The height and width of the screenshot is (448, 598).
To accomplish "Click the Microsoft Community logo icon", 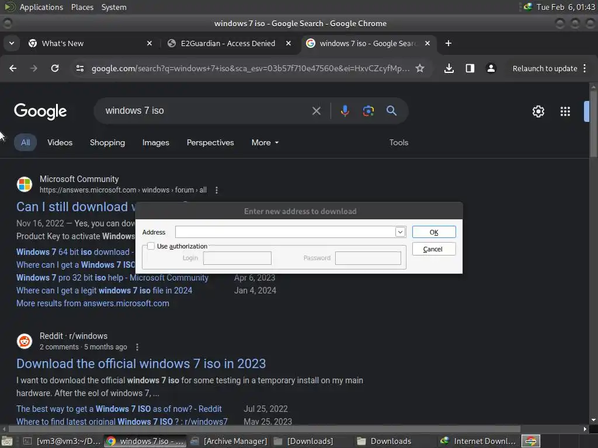I will [25, 184].
